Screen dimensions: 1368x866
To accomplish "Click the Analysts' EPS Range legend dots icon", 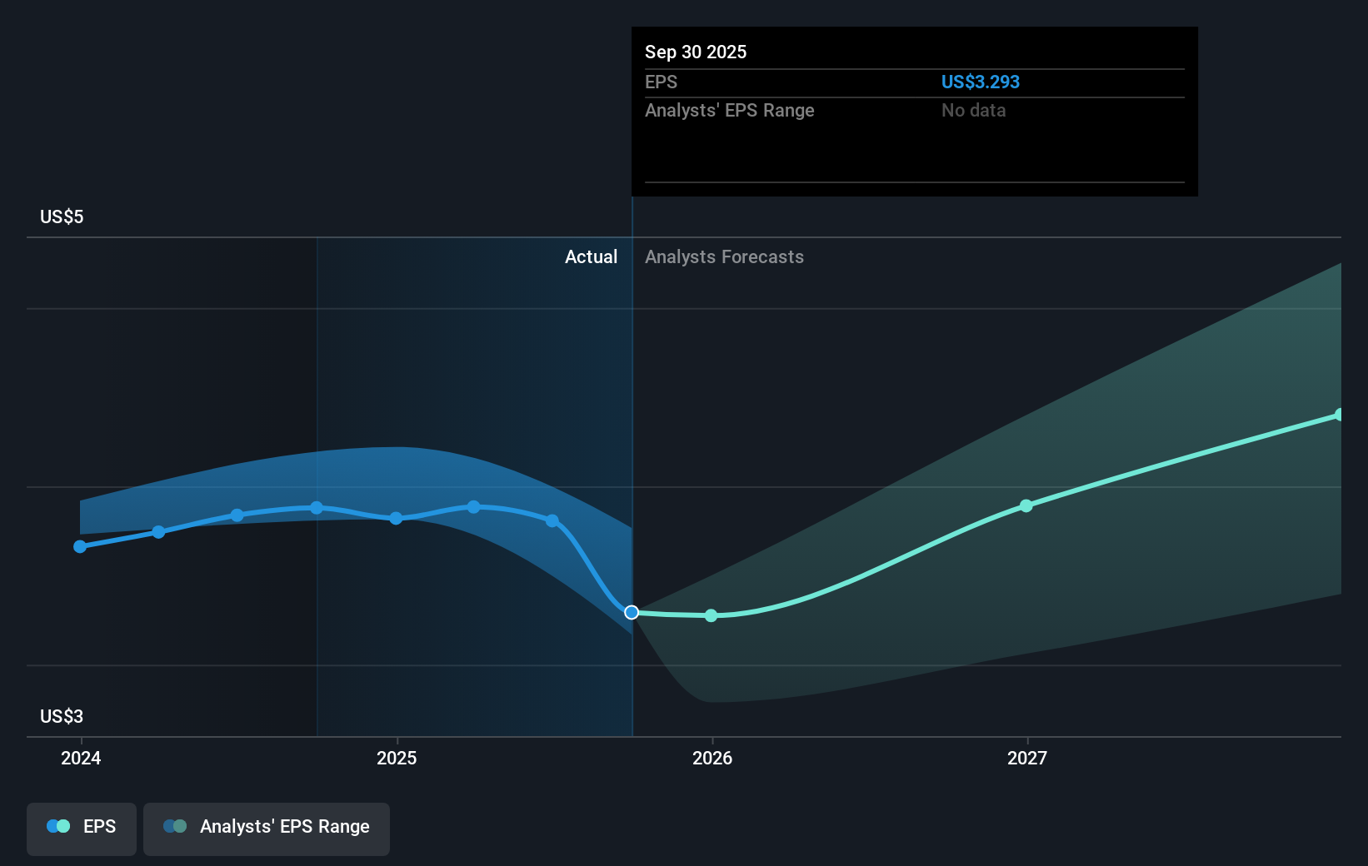I will [175, 826].
